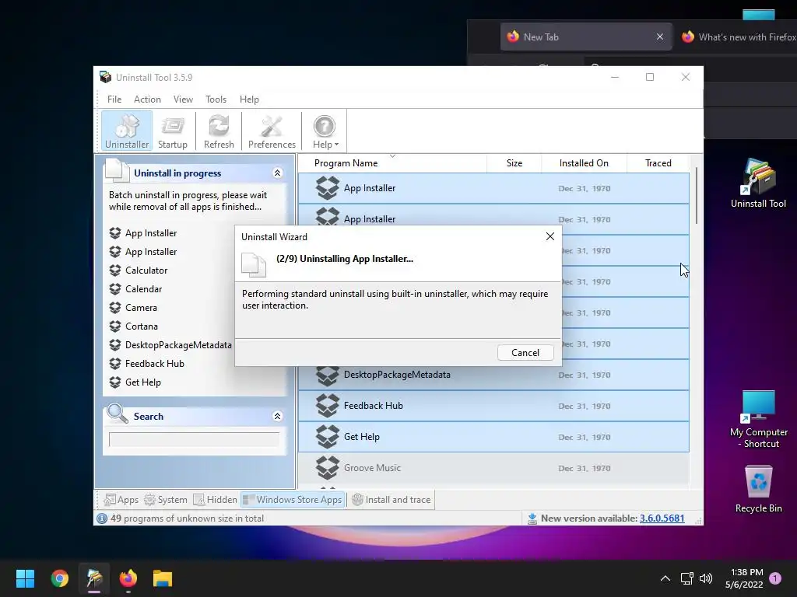Viewport: 797px width, 597px height.
Task: Click Get Help icon in sidebar
Action: click(115, 382)
